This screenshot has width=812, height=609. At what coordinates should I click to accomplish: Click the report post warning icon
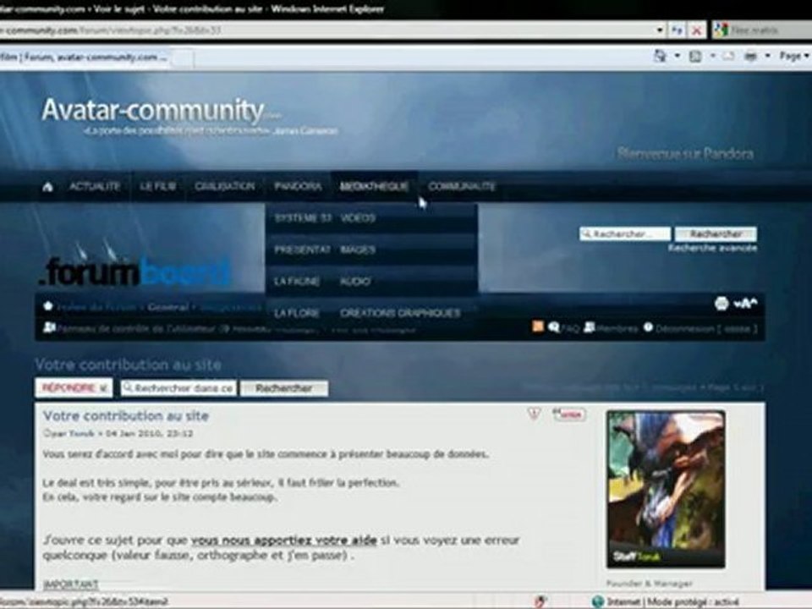pyautogui.click(x=535, y=414)
